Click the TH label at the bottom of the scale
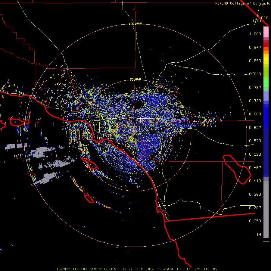The height and width of the screenshot is (271, 271). pos(259,235)
